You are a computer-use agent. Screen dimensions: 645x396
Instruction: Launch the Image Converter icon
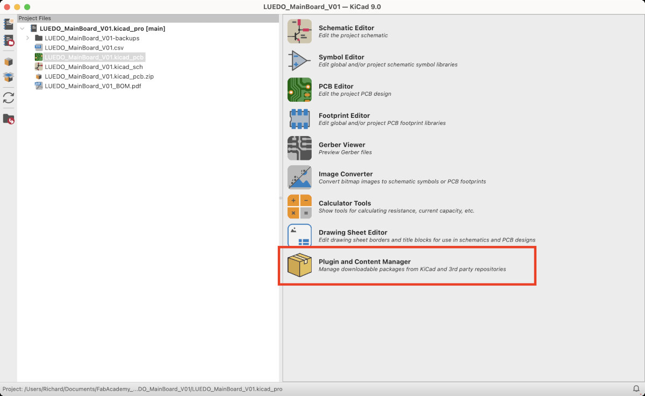tap(299, 177)
